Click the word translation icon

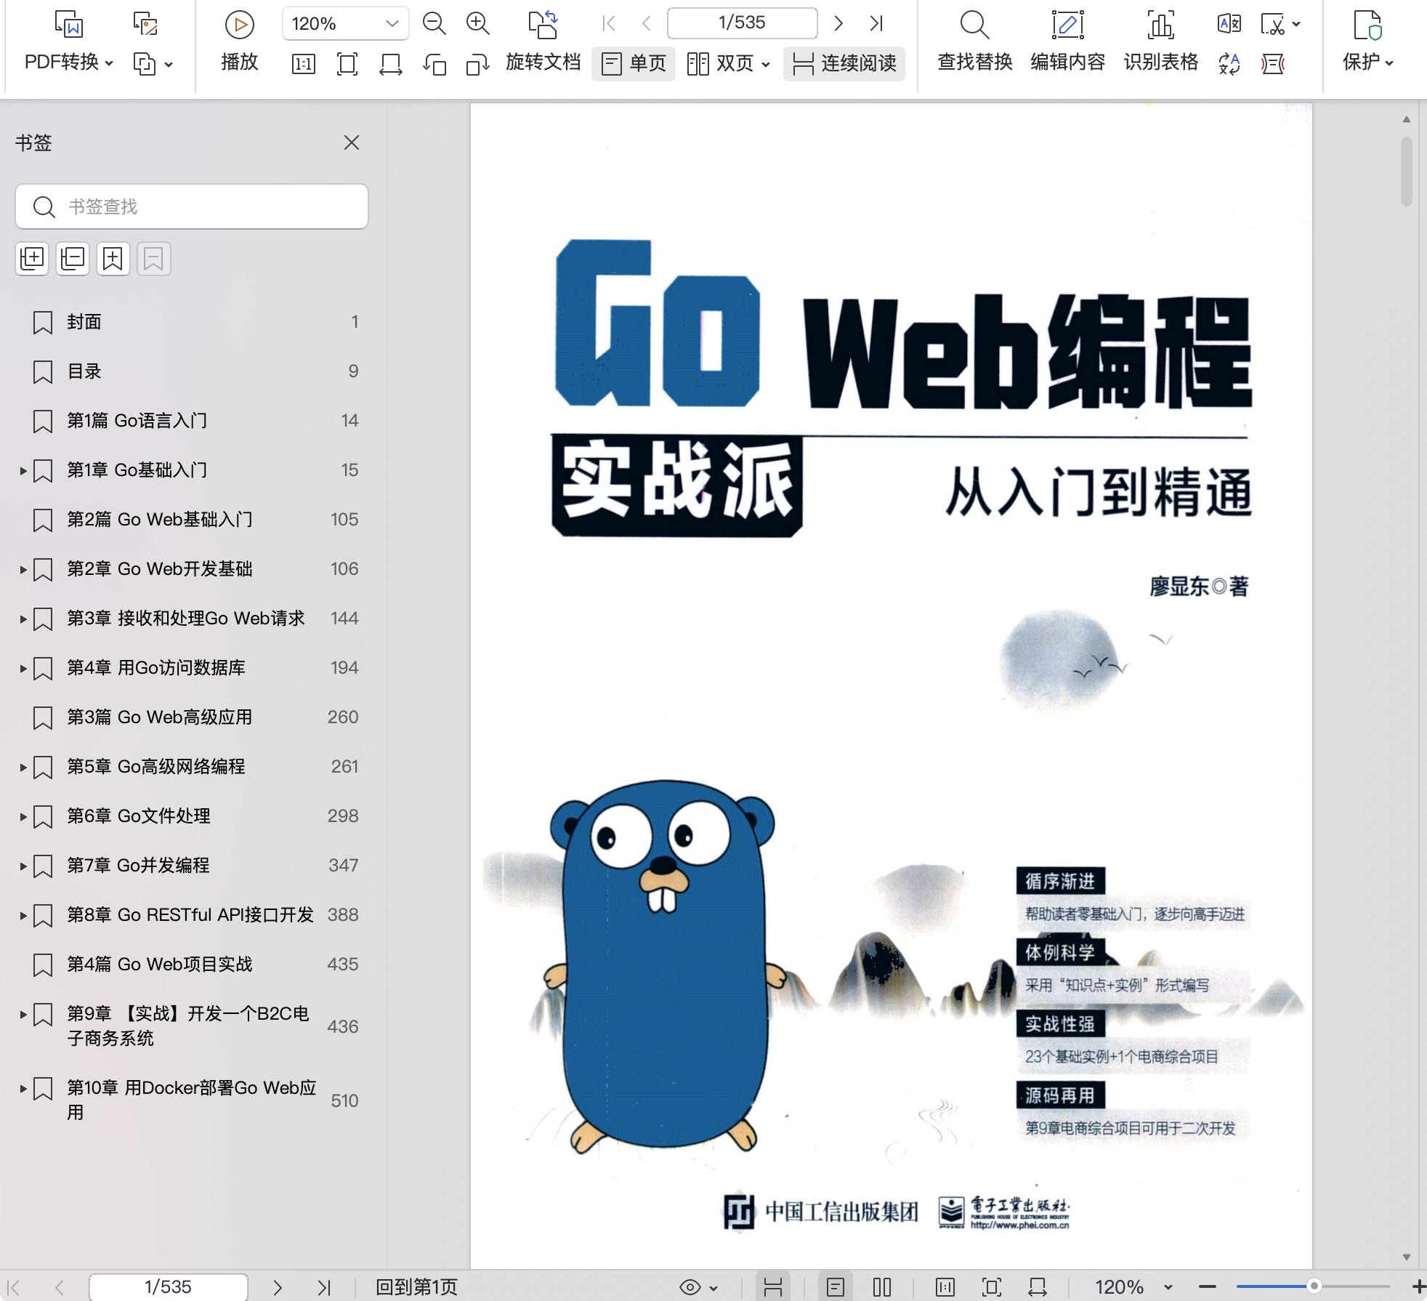tap(1229, 64)
